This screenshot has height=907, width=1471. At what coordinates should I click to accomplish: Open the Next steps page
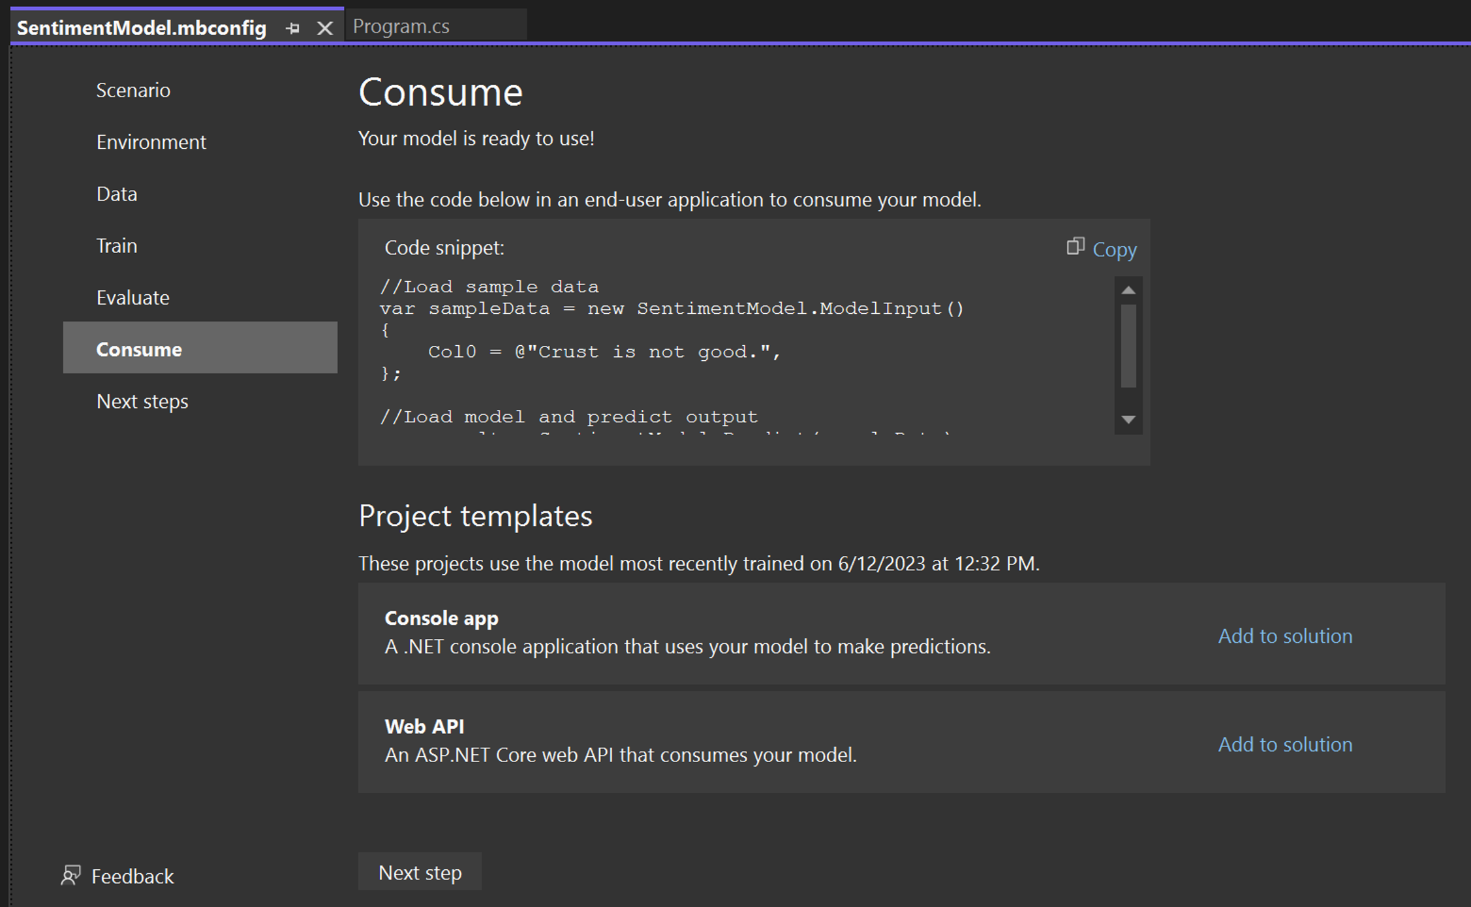click(x=142, y=401)
